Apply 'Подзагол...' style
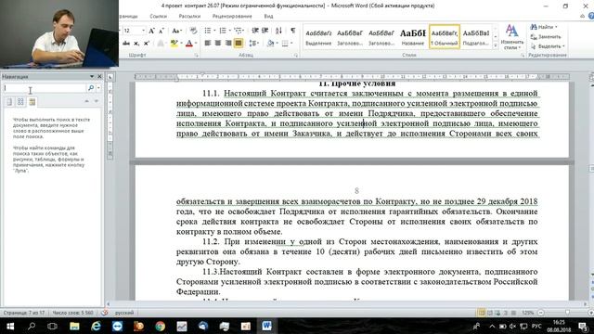This screenshot has height=334, width=594. coord(476,37)
